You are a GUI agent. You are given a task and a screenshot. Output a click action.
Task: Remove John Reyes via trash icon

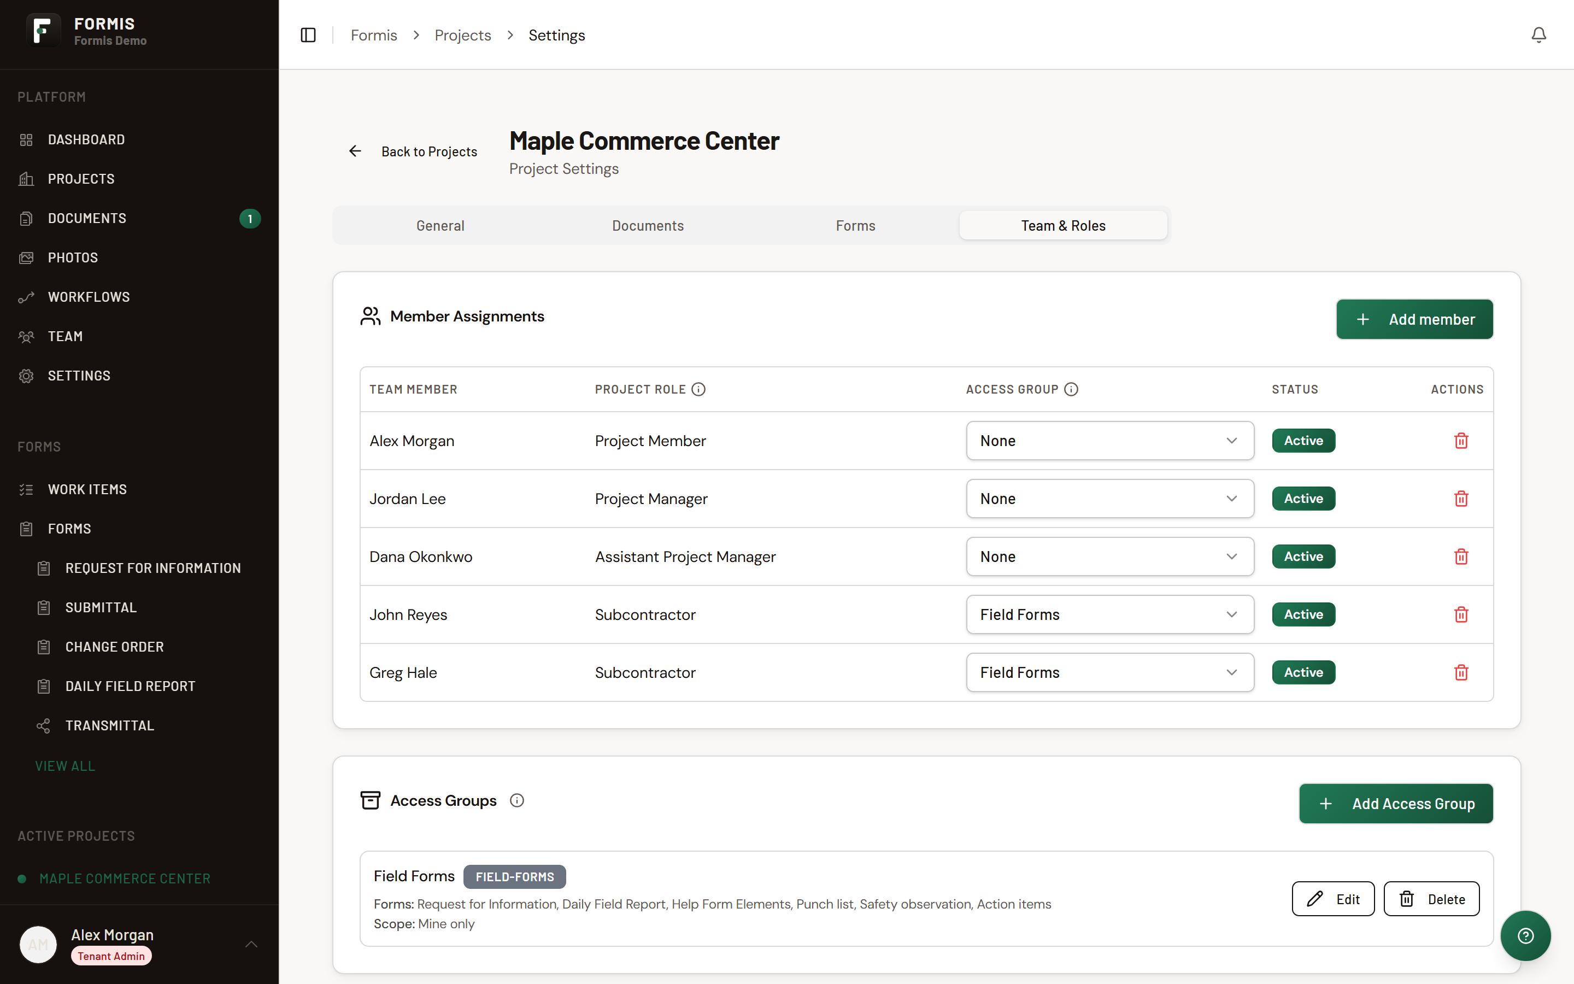pyautogui.click(x=1461, y=614)
